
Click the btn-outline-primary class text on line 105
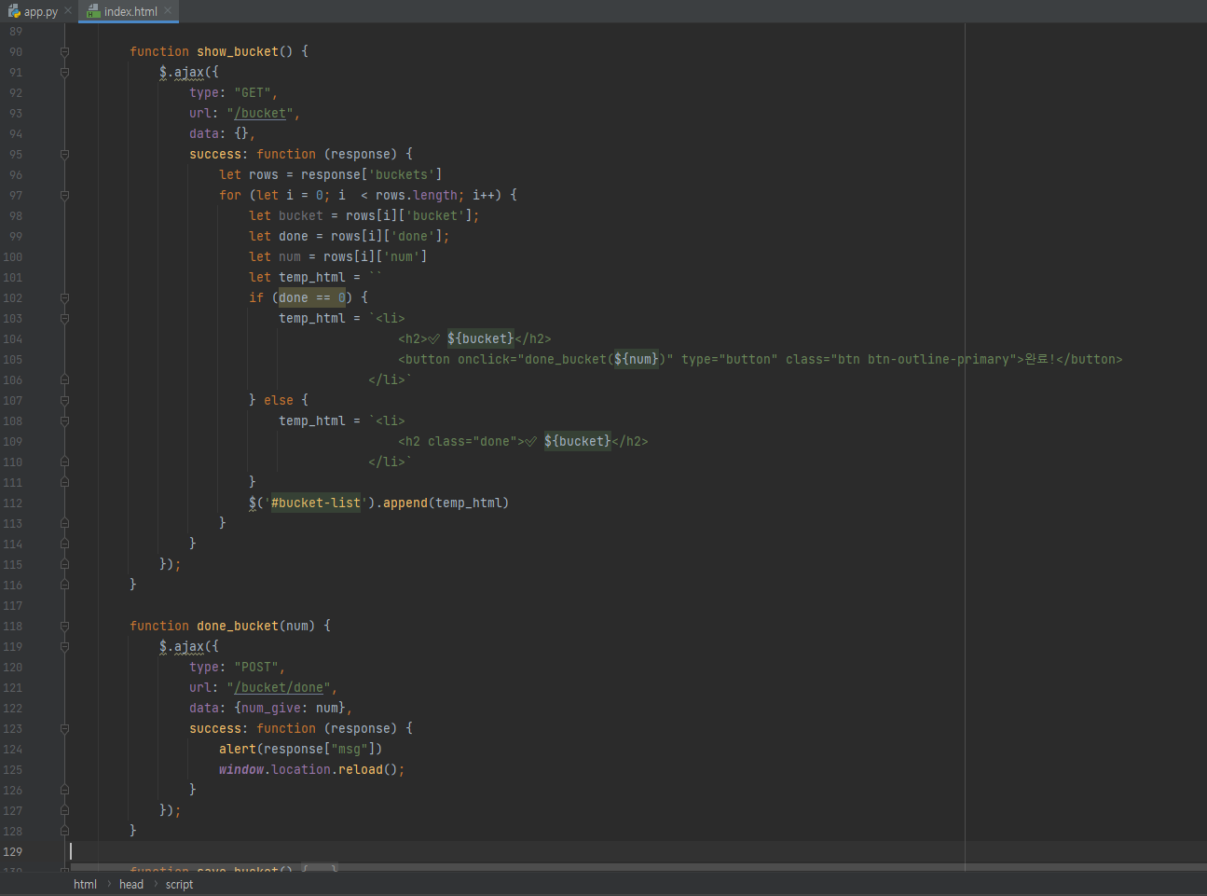click(939, 359)
